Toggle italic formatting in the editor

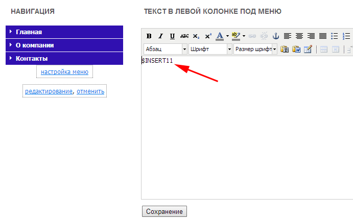coord(160,36)
